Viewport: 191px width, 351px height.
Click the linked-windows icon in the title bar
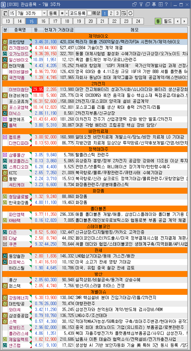[135, 4]
